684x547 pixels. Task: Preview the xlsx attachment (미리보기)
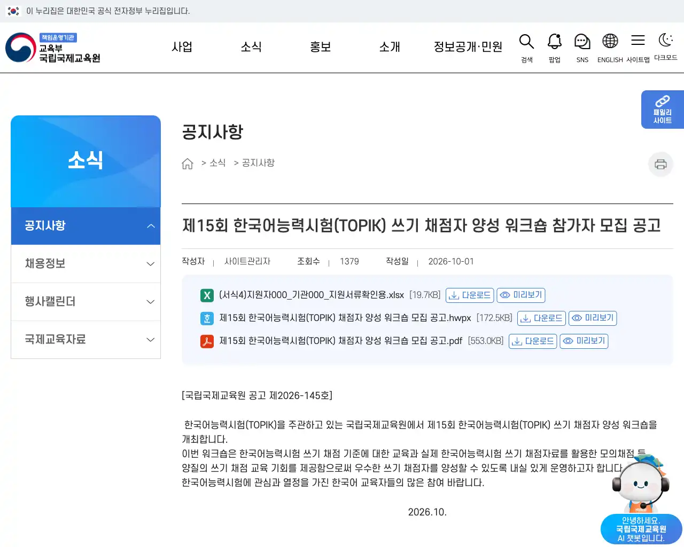point(521,295)
